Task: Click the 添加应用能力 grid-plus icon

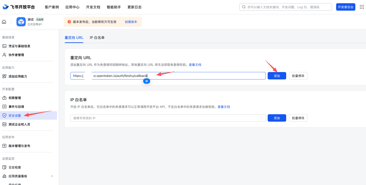Action: 4,76
